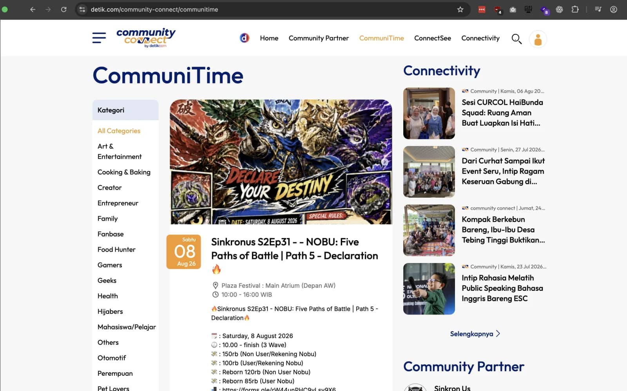Open the Public Speaking article thumbnail

point(429,289)
